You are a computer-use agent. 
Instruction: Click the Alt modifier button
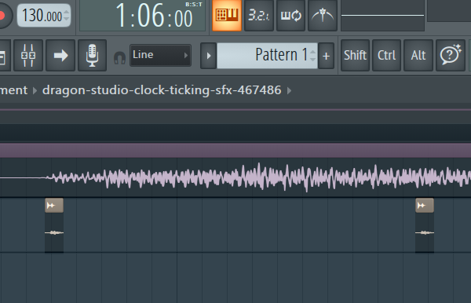coord(418,55)
